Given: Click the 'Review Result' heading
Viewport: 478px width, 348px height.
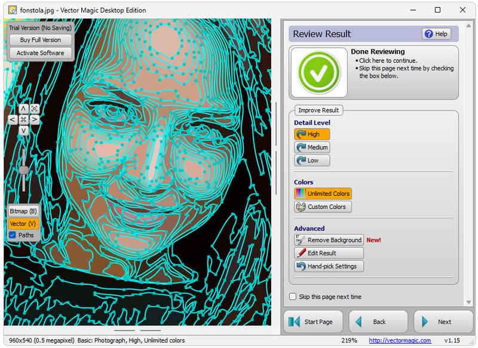Looking at the screenshot, I should 322,34.
